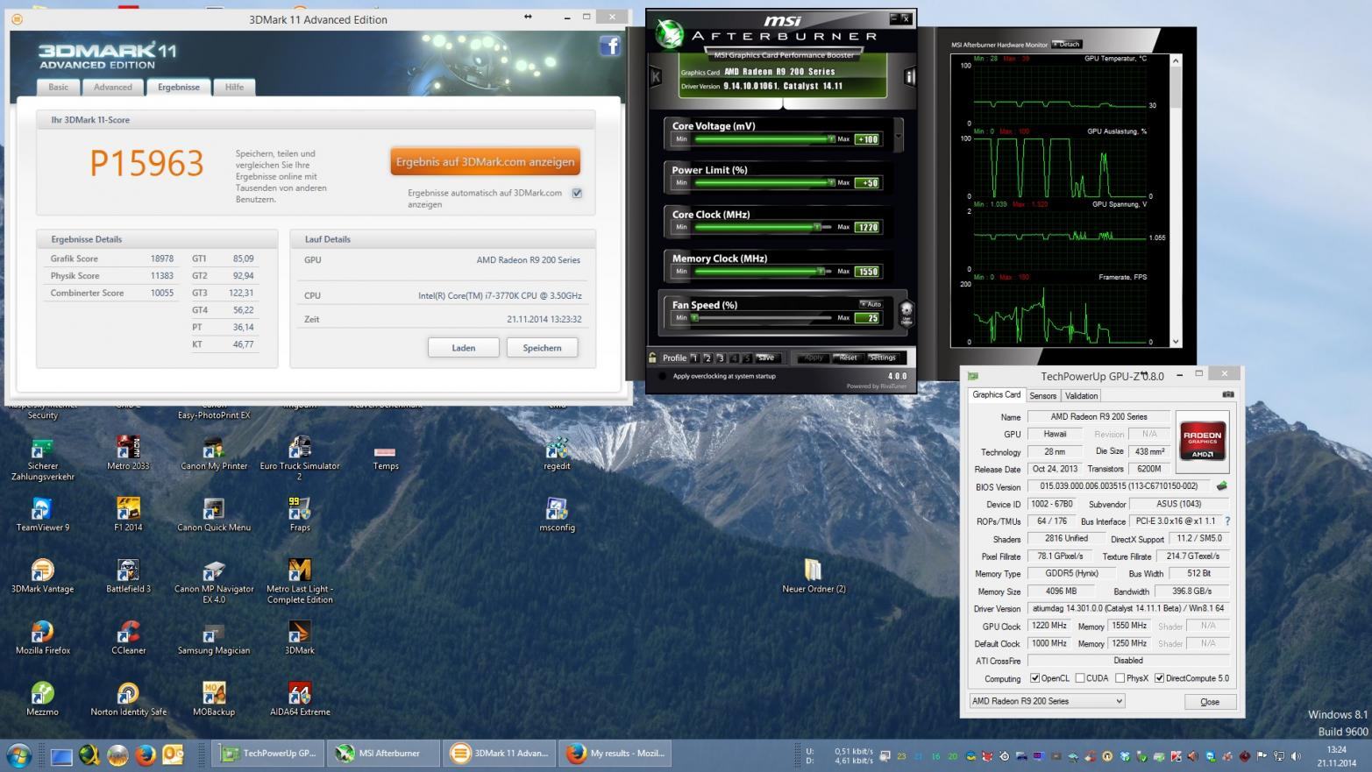
Task: Launch Euro Truck Simulator 2 shortcut
Action: (x=300, y=458)
